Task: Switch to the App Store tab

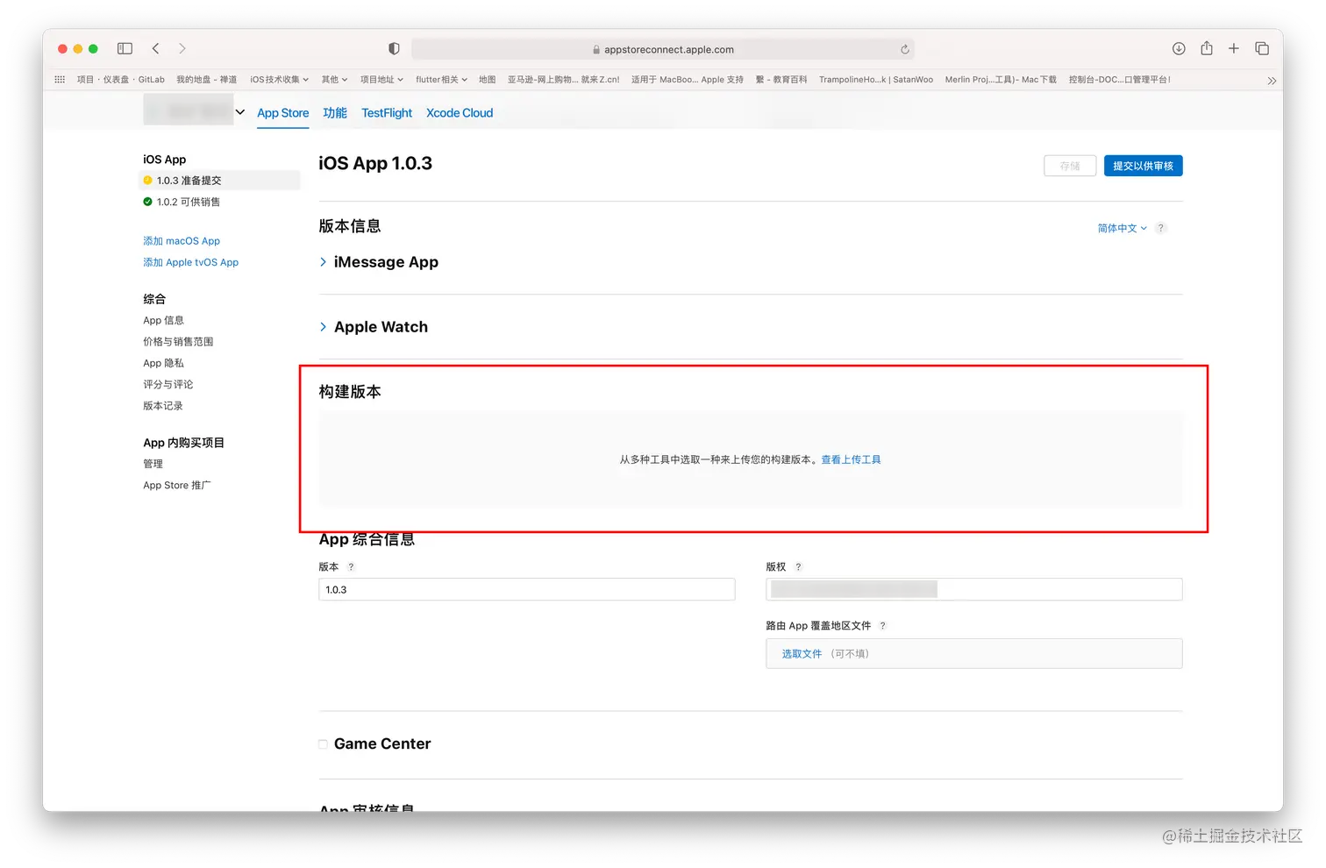Action: [x=282, y=113]
